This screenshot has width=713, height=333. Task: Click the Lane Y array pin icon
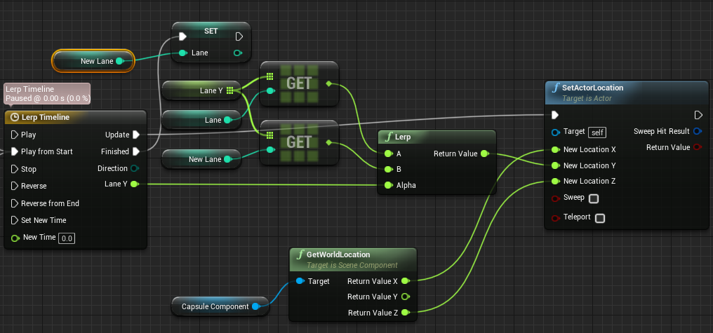[229, 90]
